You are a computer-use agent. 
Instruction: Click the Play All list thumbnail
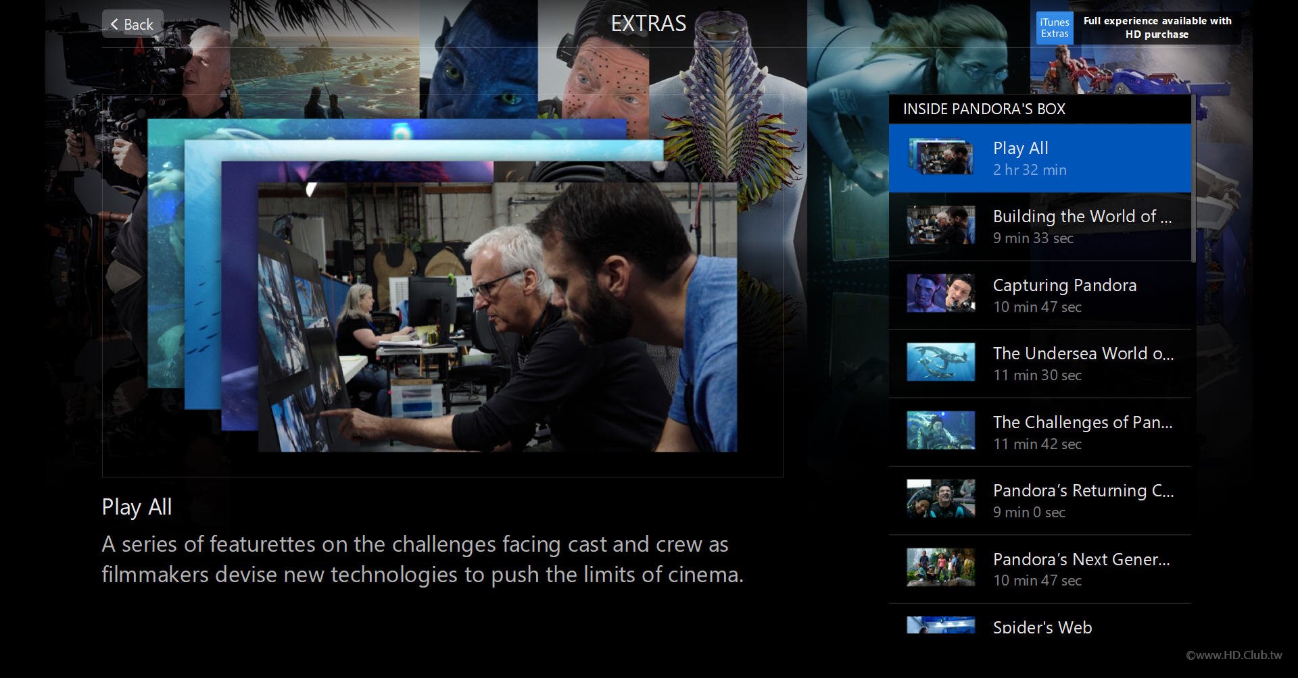tap(941, 157)
